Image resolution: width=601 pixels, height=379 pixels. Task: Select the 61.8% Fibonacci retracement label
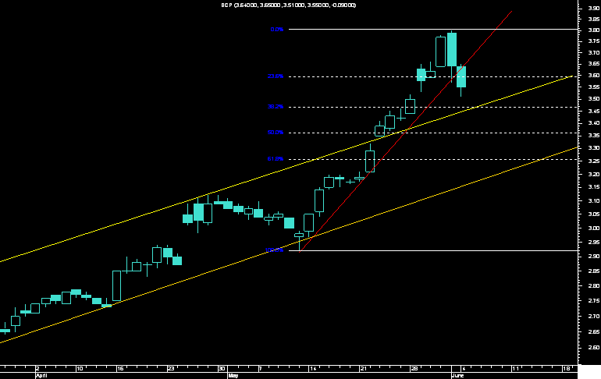[276, 158]
